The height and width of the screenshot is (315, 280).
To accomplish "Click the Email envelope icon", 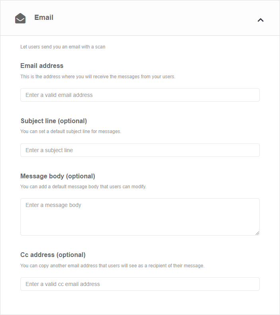I will pyautogui.click(x=20, y=18).
